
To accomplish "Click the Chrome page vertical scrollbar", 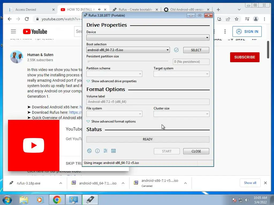I will point(268,50).
